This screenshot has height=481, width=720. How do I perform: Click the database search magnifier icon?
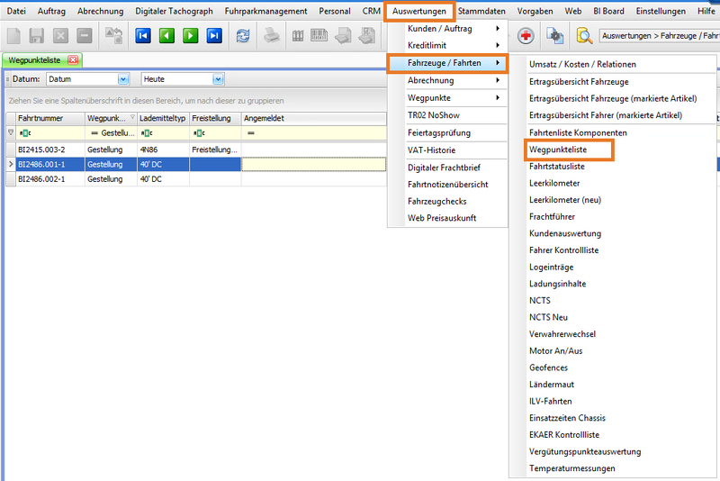coord(584,36)
